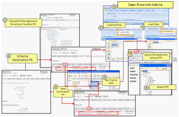Click Views icon in Explorer window toolbar
The width and height of the screenshot is (179, 117).
[95, 76]
